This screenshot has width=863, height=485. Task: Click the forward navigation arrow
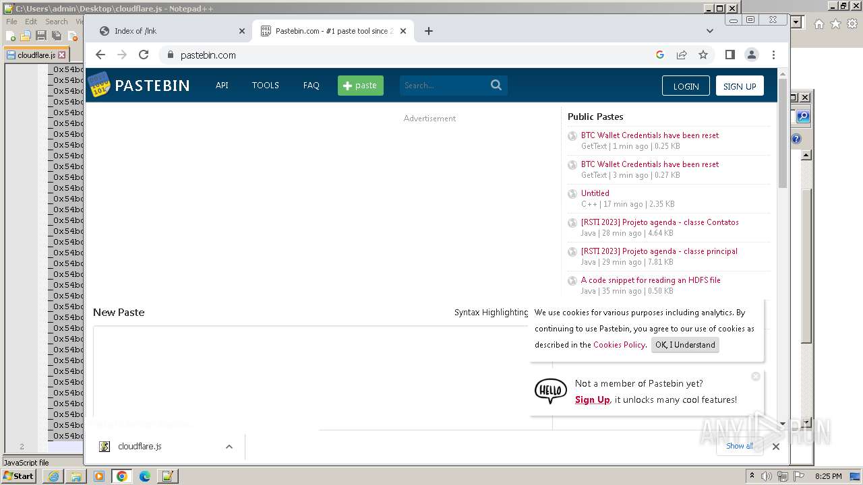[x=122, y=55]
